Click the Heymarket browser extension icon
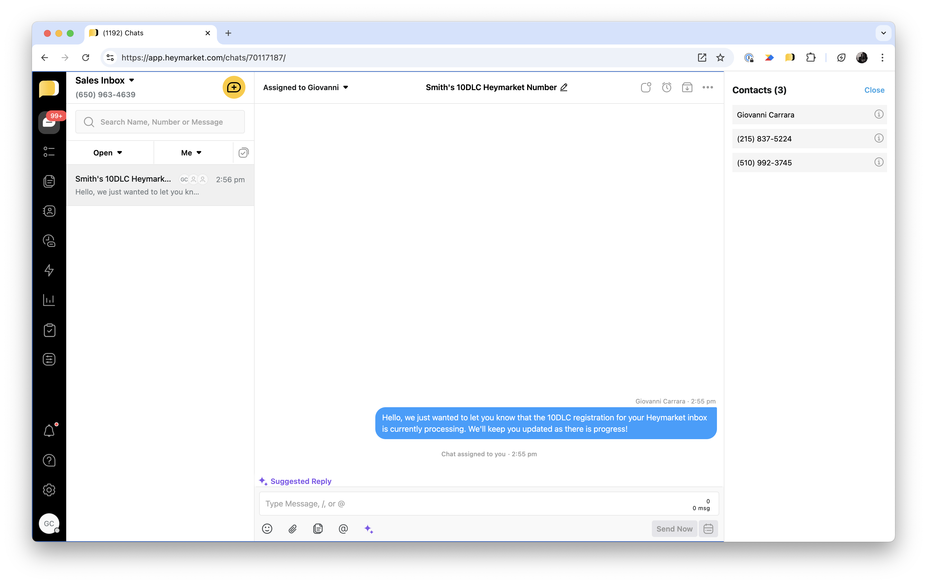 [790, 58]
